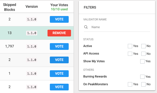Check Active status Yes checkbox

coord(130,46)
